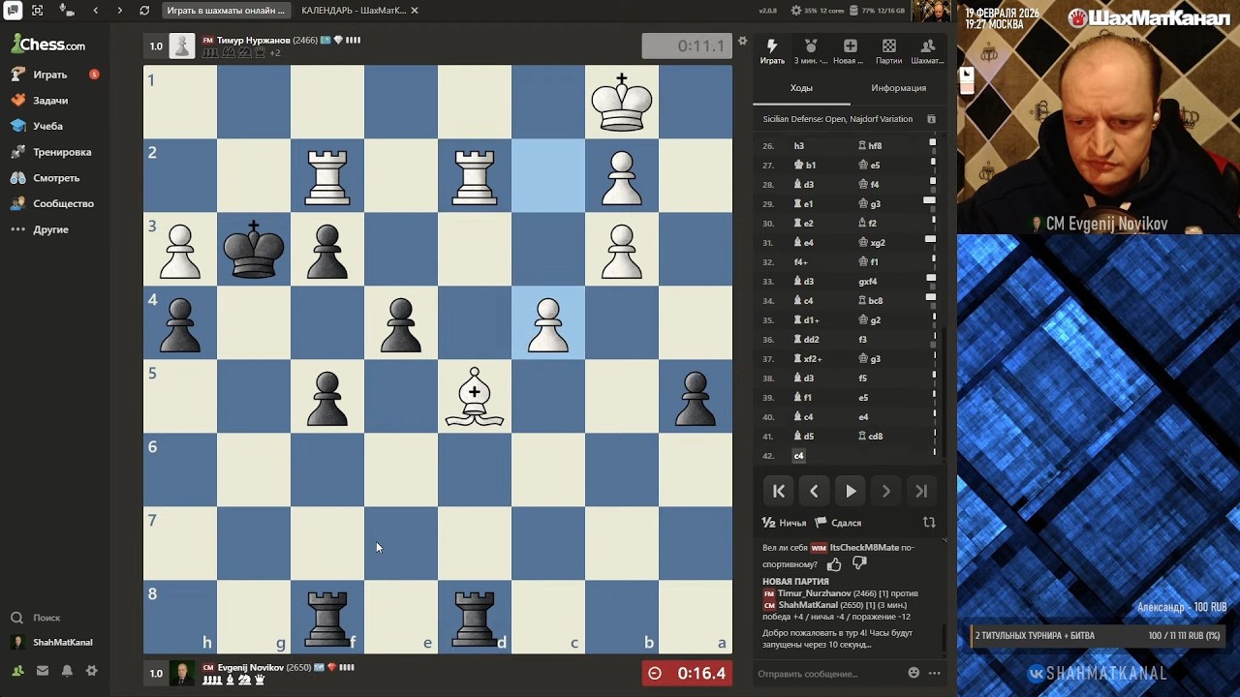
Task: Open the Тренировка training section
Action: [x=62, y=152]
